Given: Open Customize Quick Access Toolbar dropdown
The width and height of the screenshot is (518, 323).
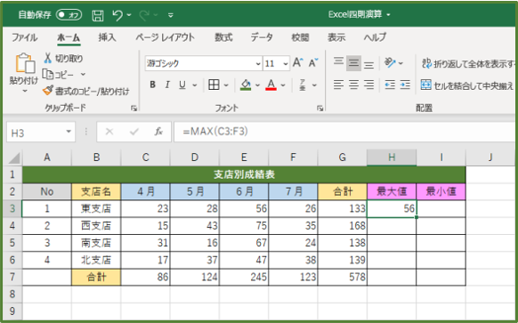Looking at the screenshot, I should point(171,15).
